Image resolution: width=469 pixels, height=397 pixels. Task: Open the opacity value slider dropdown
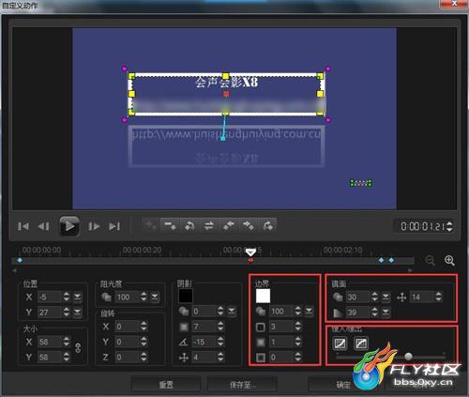(155, 297)
